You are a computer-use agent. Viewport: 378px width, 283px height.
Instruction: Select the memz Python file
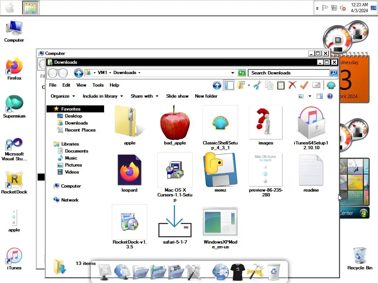(220, 173)
